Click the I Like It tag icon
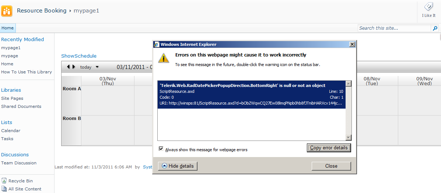Image resolution: width=441 pixels, height=193 pixels. pos(428,7)
